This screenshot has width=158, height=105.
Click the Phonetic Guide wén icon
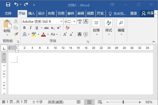click(x=80, y=21)
